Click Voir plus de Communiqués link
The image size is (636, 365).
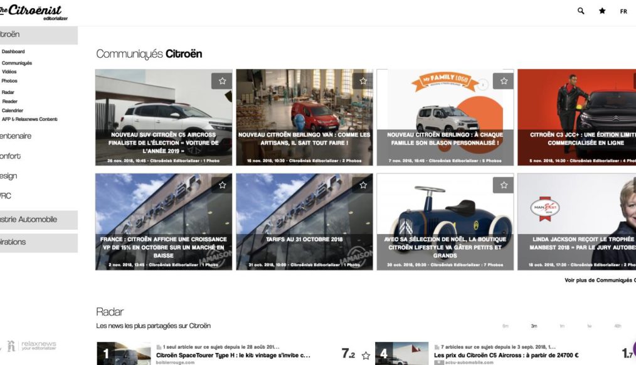pyautogui.click(x=600, y=280)
